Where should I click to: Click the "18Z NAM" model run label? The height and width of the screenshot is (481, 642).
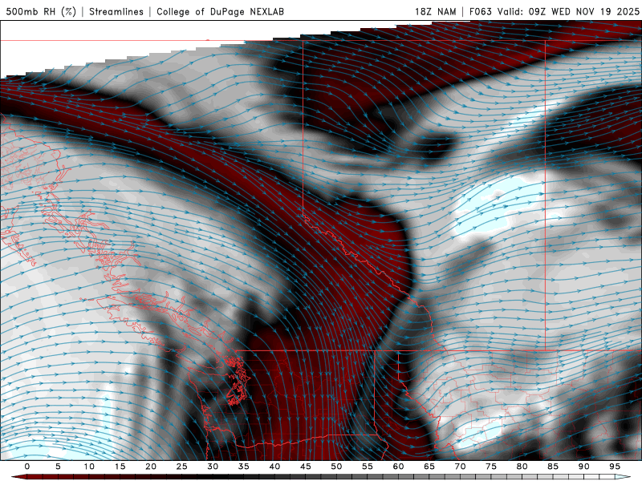435,11
